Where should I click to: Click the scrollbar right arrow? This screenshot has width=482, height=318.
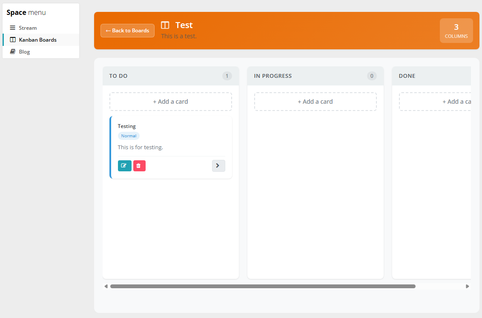click(467, 287)
